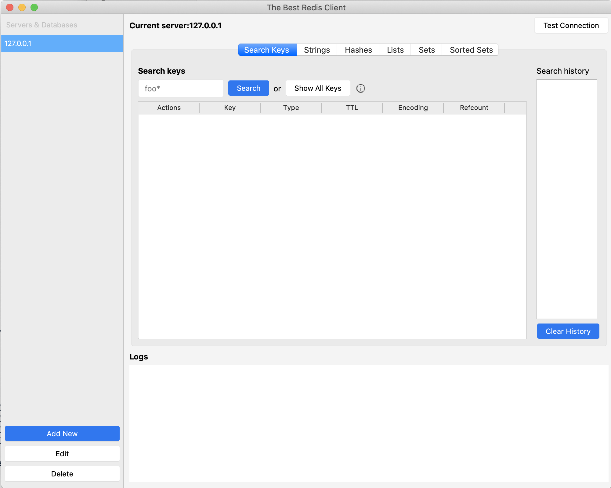Image resolution: width=611 pixels, height=488 pixels.
Task: Select the 127.0.0.1 server in sidebar
Action: (62, 44)
